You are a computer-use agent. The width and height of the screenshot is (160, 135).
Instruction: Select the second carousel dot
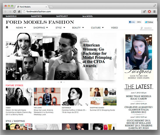61,82
